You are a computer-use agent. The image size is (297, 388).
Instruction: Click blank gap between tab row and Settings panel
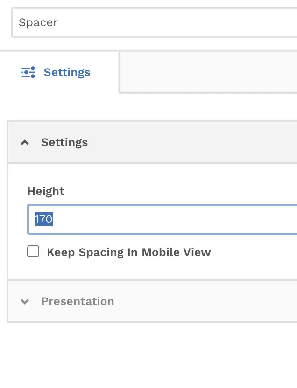click(x=148, y=106)
